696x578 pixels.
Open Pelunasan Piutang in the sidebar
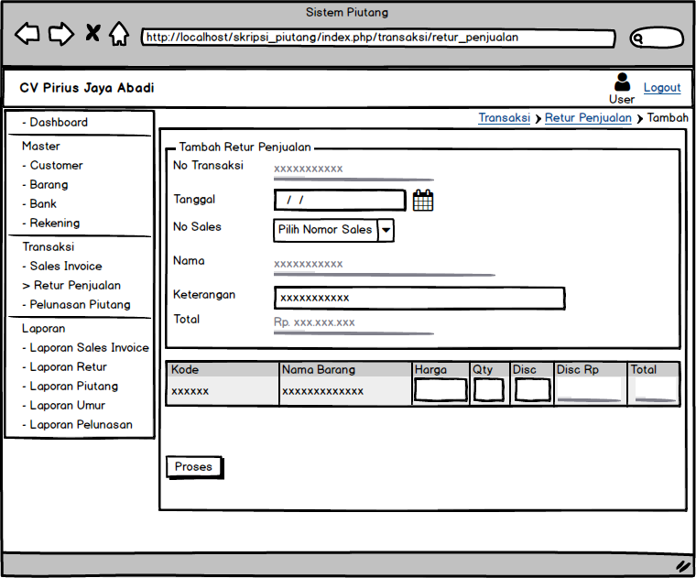point(76,304)
